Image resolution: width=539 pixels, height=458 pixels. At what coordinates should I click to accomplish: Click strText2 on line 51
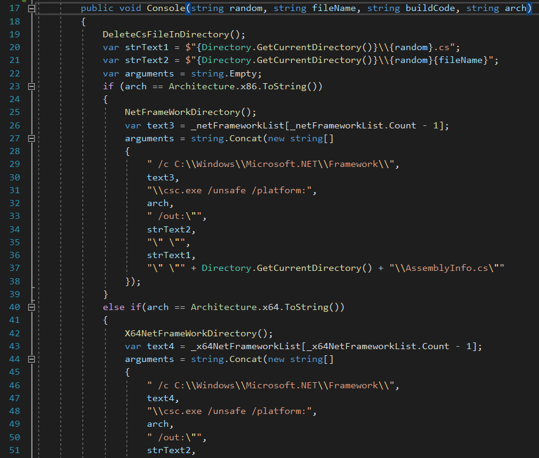click(x=169, y=451)
